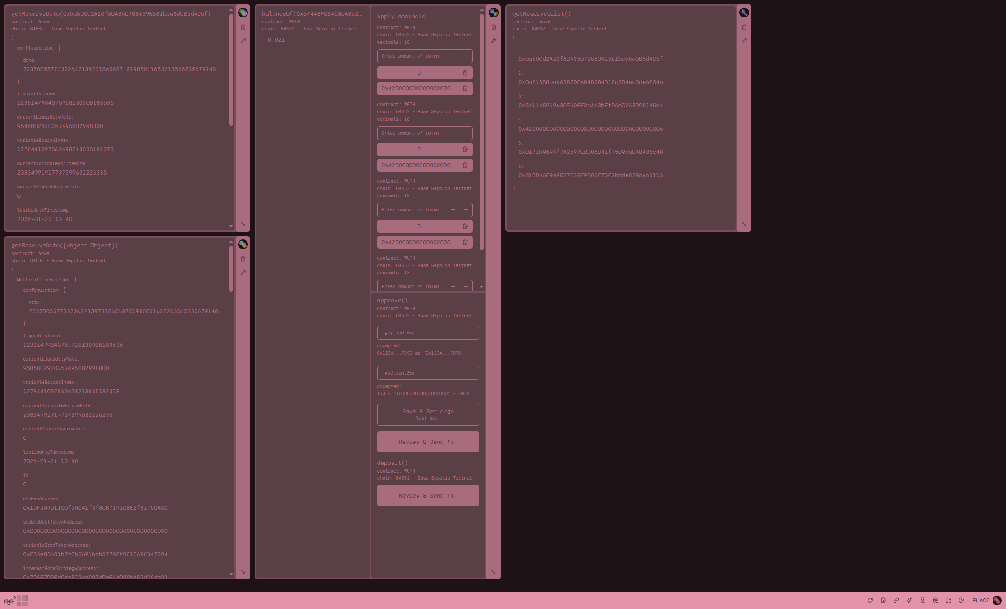The width and height of the screenshot is (1006, 609).
Task: Click the PLACE control in the bottom bar
Action: (980, 600)
